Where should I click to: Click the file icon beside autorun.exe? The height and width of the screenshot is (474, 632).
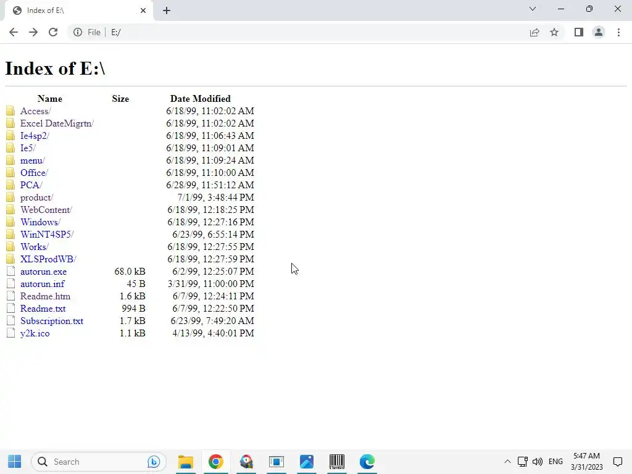pos(11,272)
